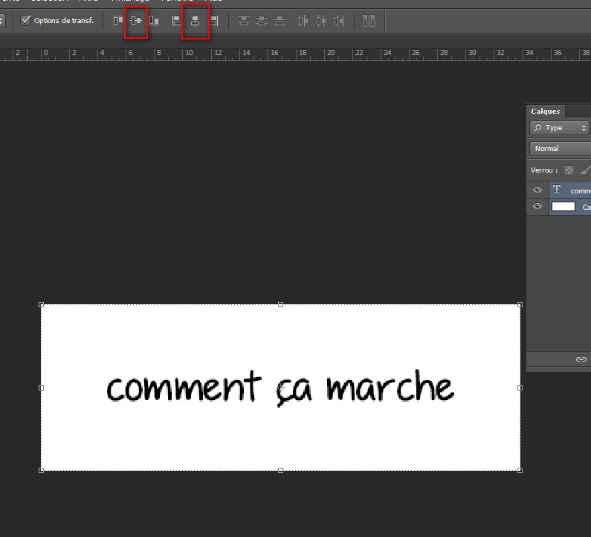This screenshot has height=537, width=591.
Task: Click middle-left transform handle
Action: (x=42, y=388)
